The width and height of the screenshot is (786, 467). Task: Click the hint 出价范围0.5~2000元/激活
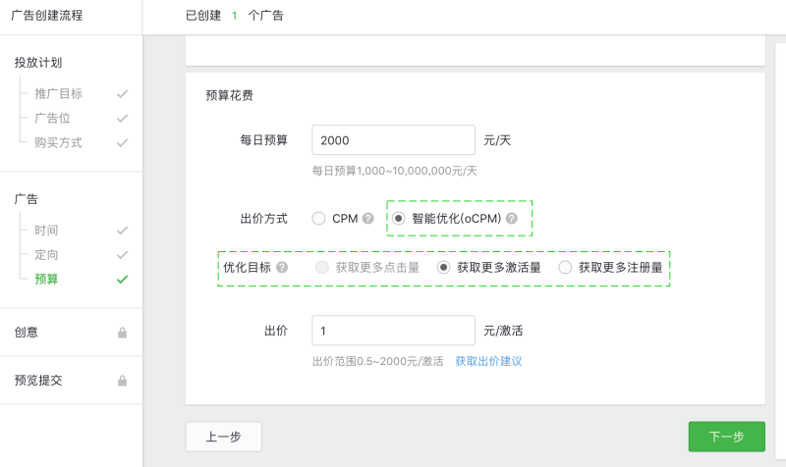tap(377, 361)
